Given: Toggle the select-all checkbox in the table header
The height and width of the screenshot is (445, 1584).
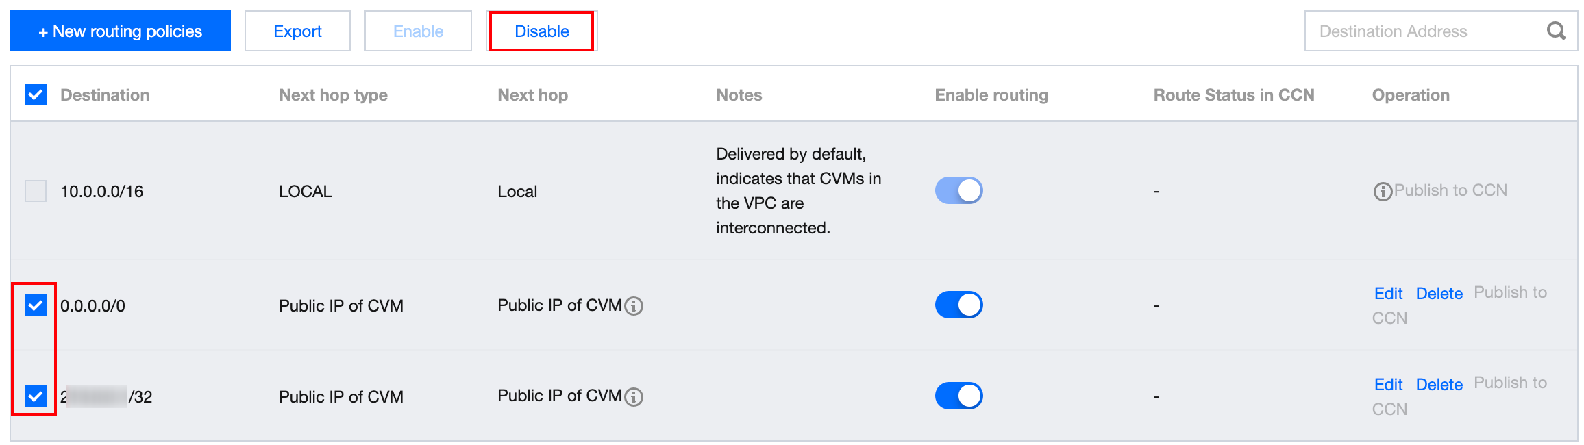Looking at the screenshot, I should pyautogui.click(x=36, y=94).
